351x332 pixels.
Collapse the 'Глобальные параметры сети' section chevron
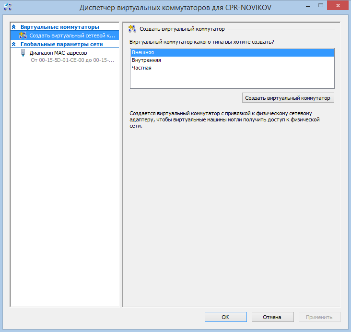(14, 44)
